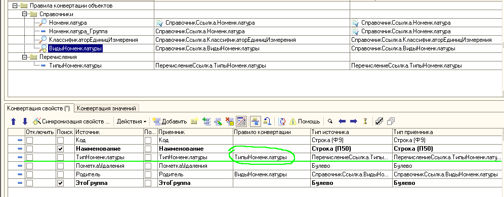
Task: Click the magnifier search icon in the toolbar
Action: (330, 121)
